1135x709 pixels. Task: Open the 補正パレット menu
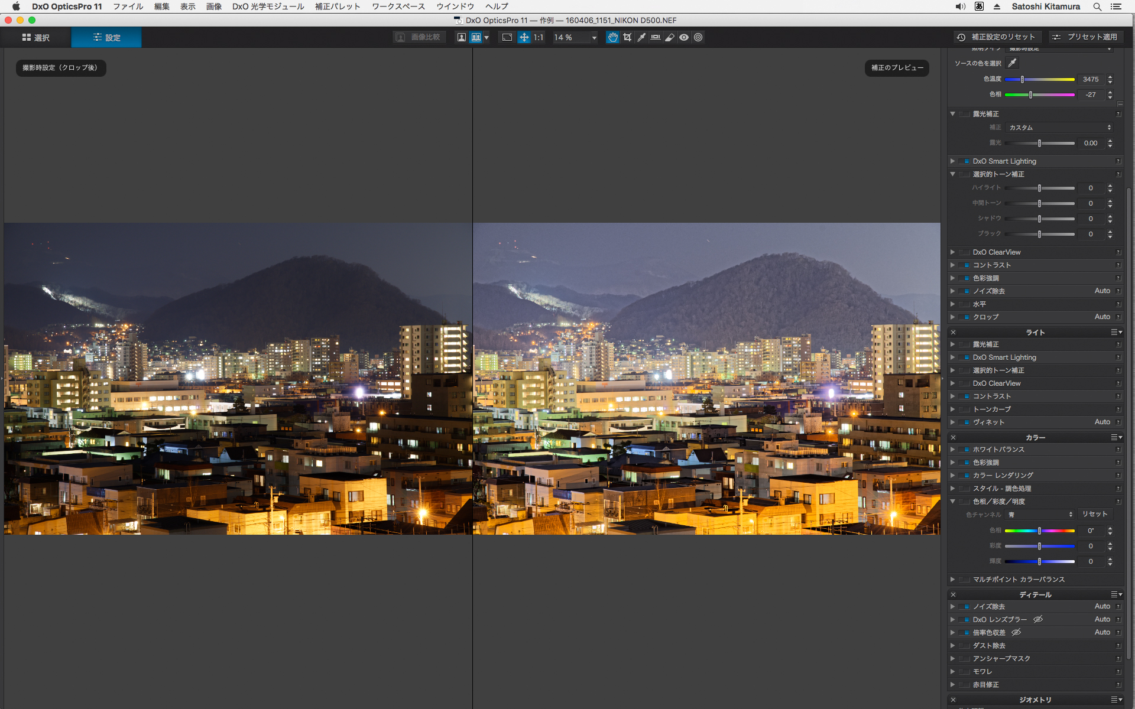pos(338,6)
